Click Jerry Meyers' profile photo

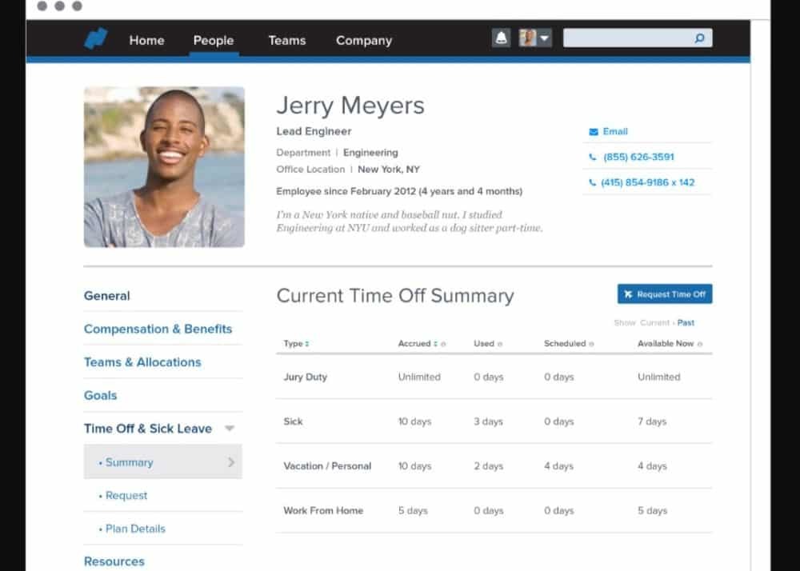click(164, 167)
